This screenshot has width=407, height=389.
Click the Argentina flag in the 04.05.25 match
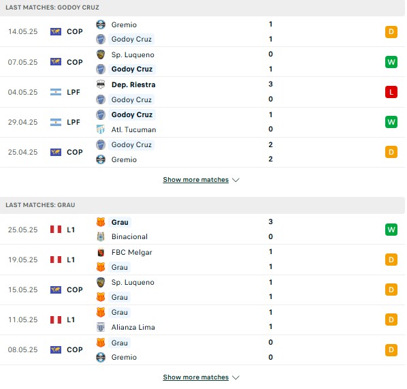click(x=56, y=92)
